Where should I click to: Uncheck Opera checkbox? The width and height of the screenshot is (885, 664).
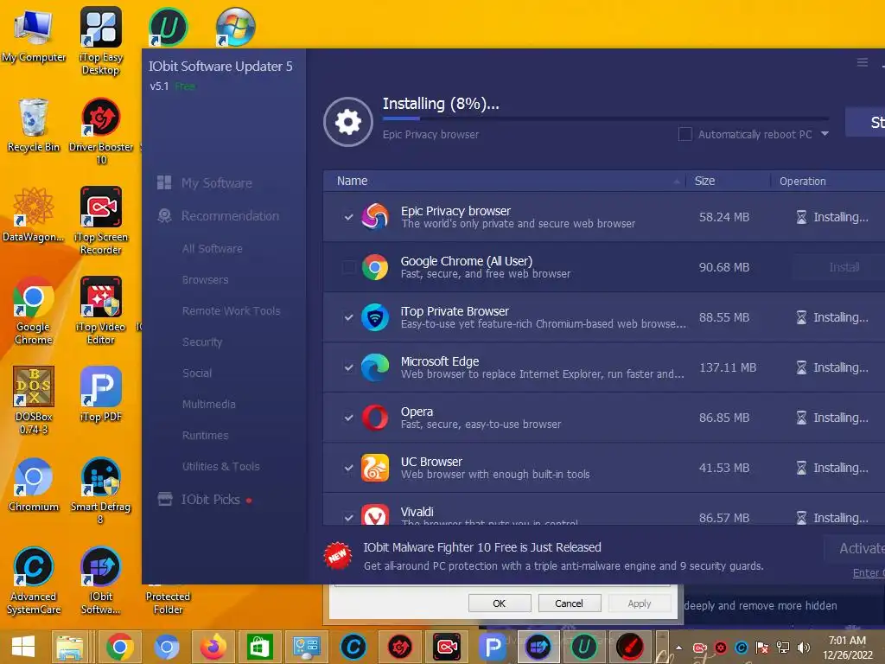[349, 418]
